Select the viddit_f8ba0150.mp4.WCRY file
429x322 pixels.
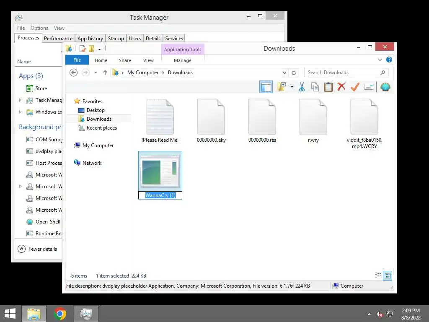click(364, 123)
